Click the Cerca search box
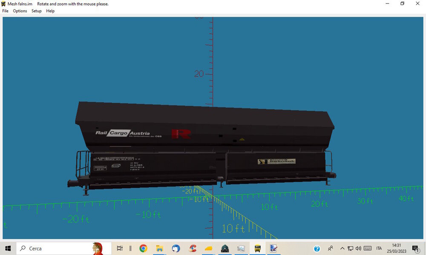The image size is (426, 255). (64, 248)
